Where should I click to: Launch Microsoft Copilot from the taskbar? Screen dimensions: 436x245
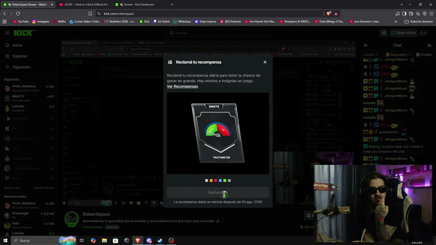(93, 241)
